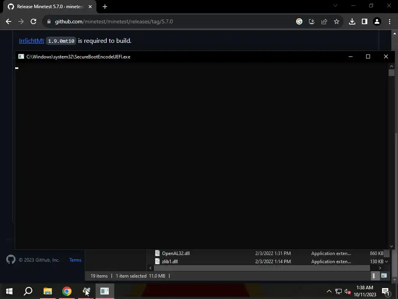398x299 pixels.
Task: Open the Chrome profile avatar
Action: click(377, 22)
